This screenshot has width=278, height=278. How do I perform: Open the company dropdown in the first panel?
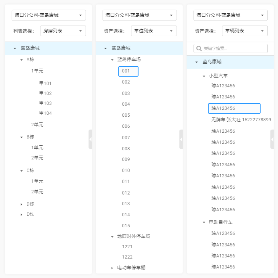pos(49,15)
